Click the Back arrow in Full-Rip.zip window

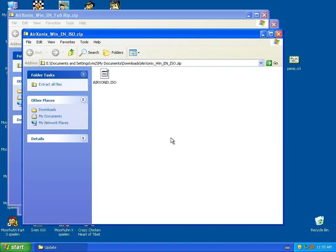coord(15,33)
